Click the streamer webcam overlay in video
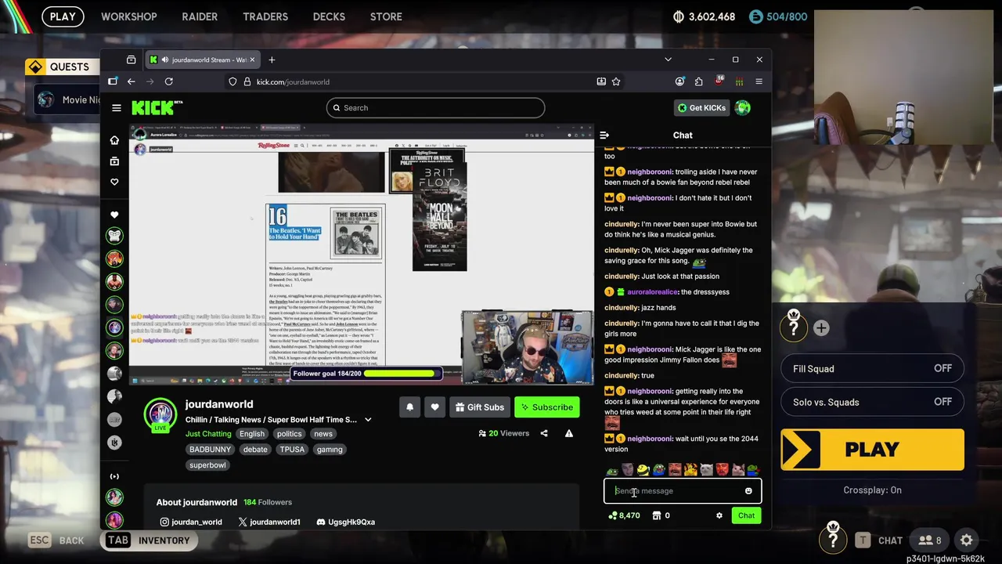 click(x=527, y=346)
